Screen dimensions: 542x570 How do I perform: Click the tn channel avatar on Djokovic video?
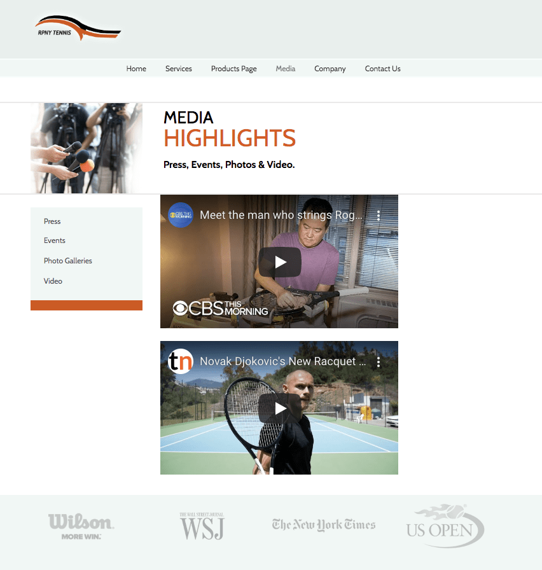click(179, 361)
